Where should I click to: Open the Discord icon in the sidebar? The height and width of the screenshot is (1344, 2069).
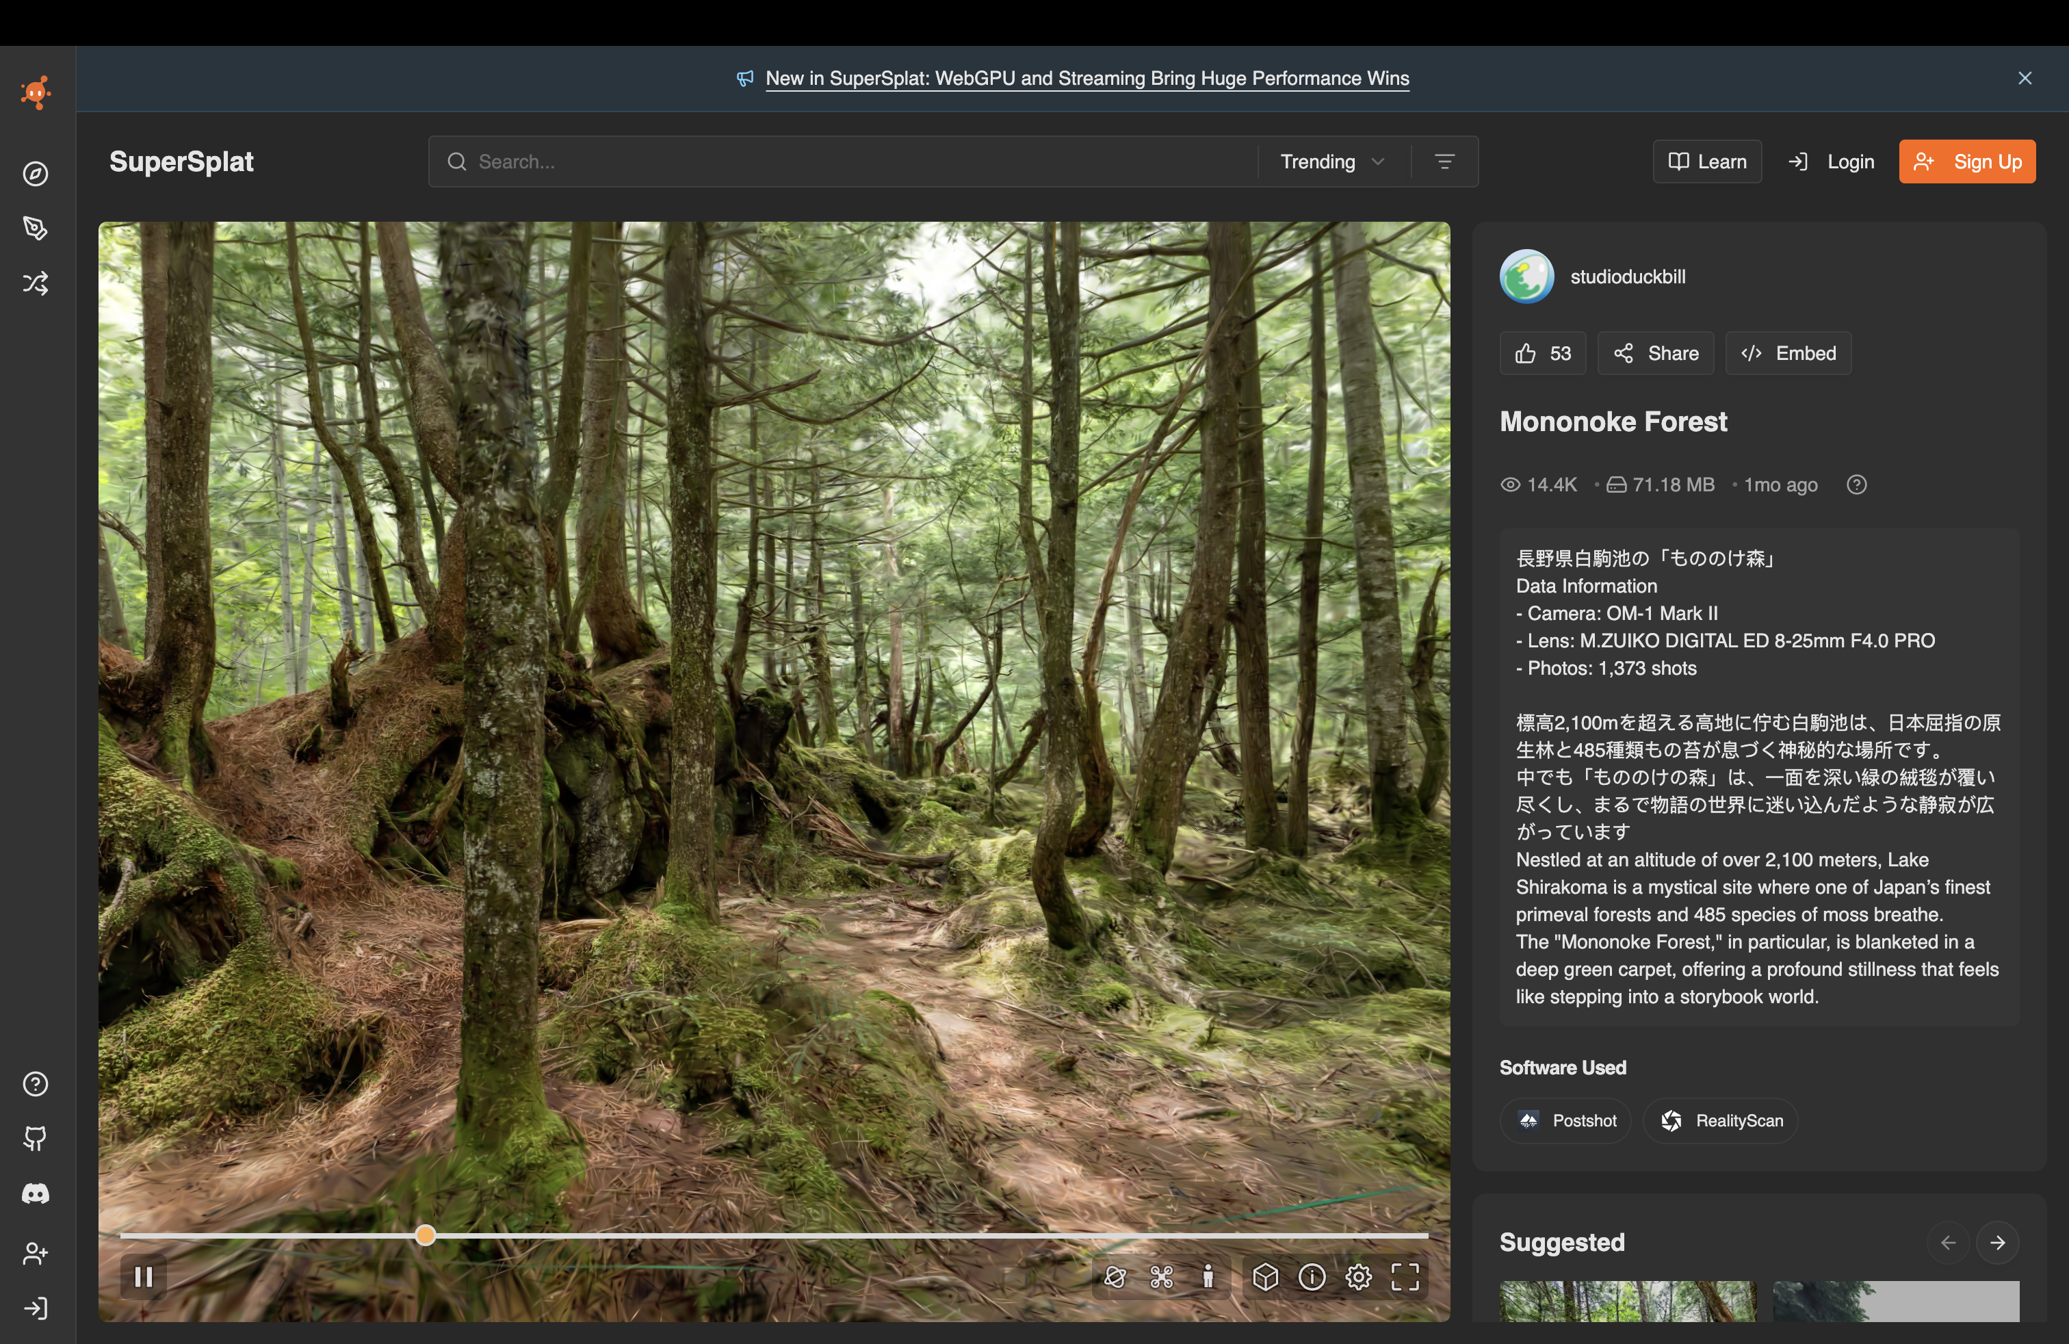click(x=36, y=1193)
